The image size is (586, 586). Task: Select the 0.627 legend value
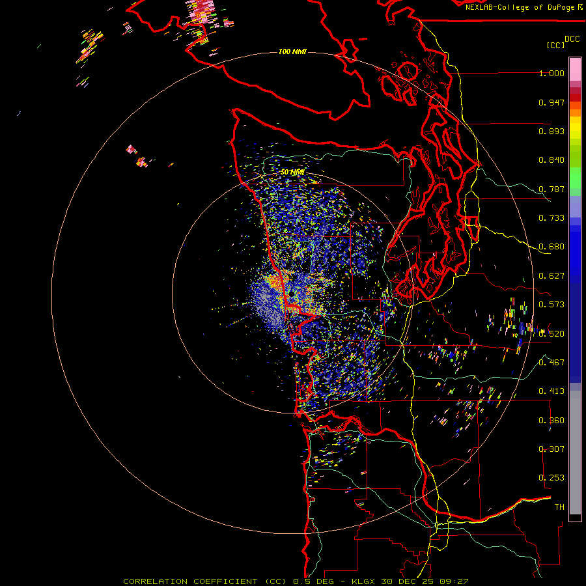551,276
